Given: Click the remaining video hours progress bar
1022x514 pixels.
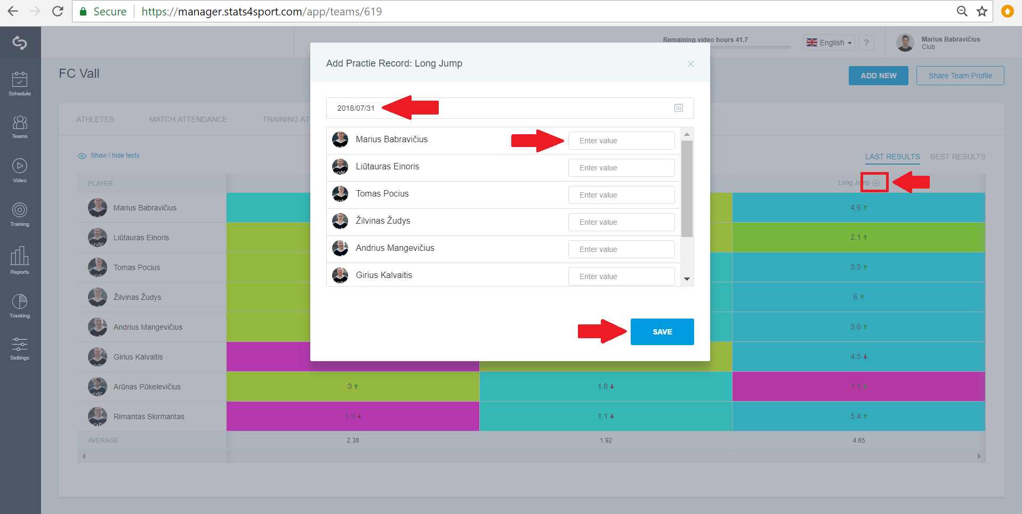Looking at the screenshot, I should point(727,47).
